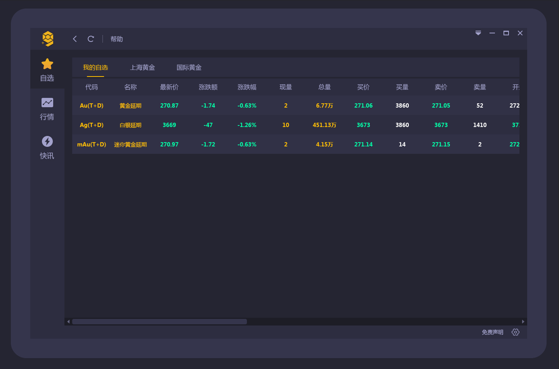Click the total volume 6.77万
Screen dimensions: 559x369
tap(325, 106)
